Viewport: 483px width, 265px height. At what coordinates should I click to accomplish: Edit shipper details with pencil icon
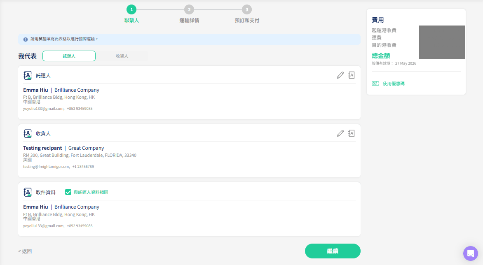click(340, 75)
